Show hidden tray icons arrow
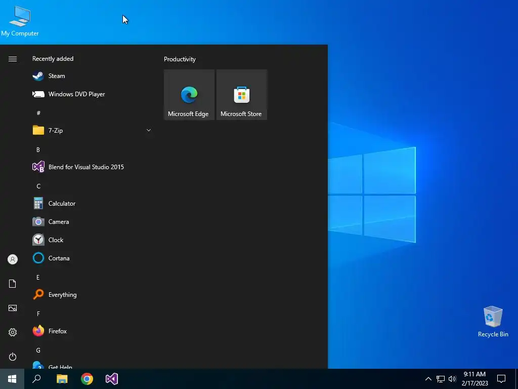 pos(428,379)
